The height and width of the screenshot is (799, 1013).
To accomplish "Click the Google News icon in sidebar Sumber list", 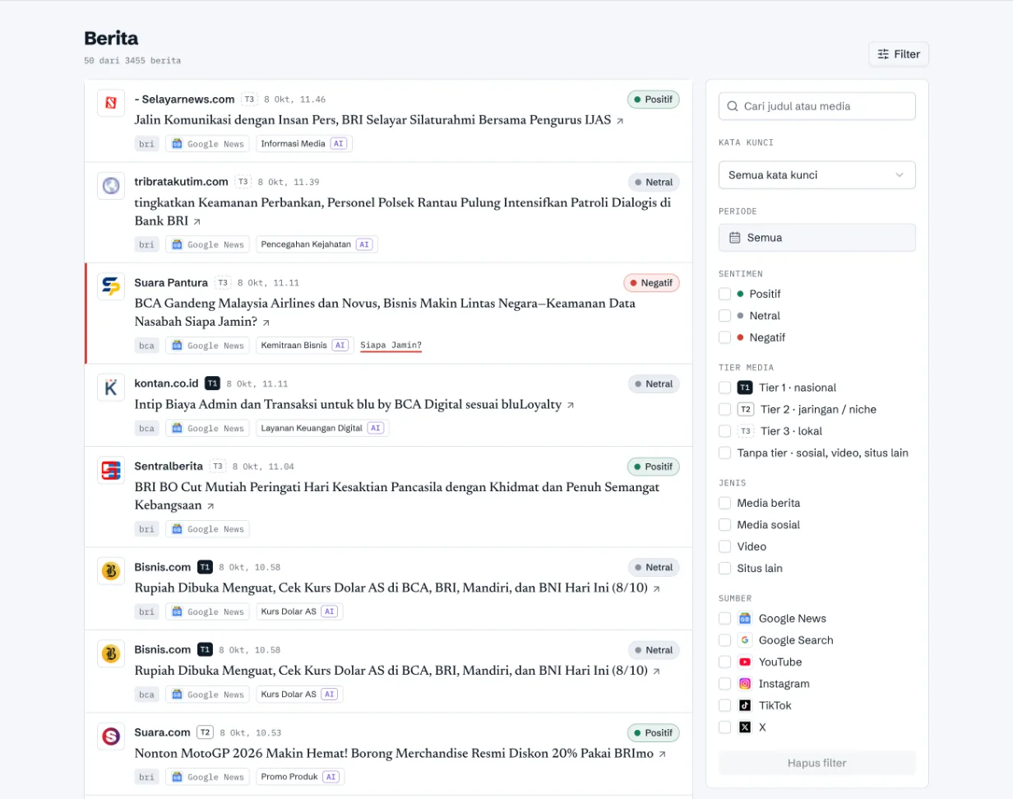I will [x=745, y=619].
